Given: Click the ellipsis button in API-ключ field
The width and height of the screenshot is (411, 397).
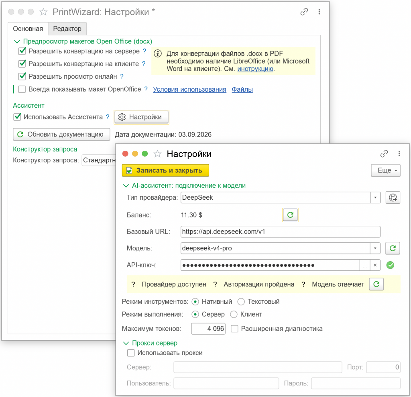Looking at the screenshot, I should point(365,265).
